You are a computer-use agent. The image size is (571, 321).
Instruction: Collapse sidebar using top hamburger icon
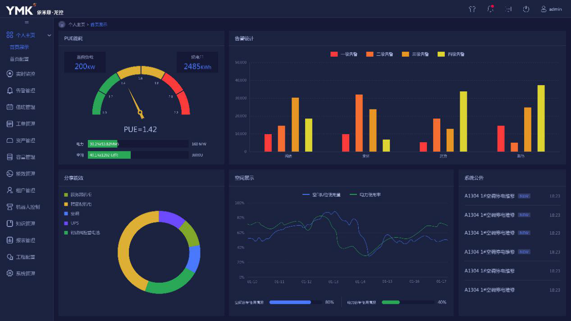27,22
